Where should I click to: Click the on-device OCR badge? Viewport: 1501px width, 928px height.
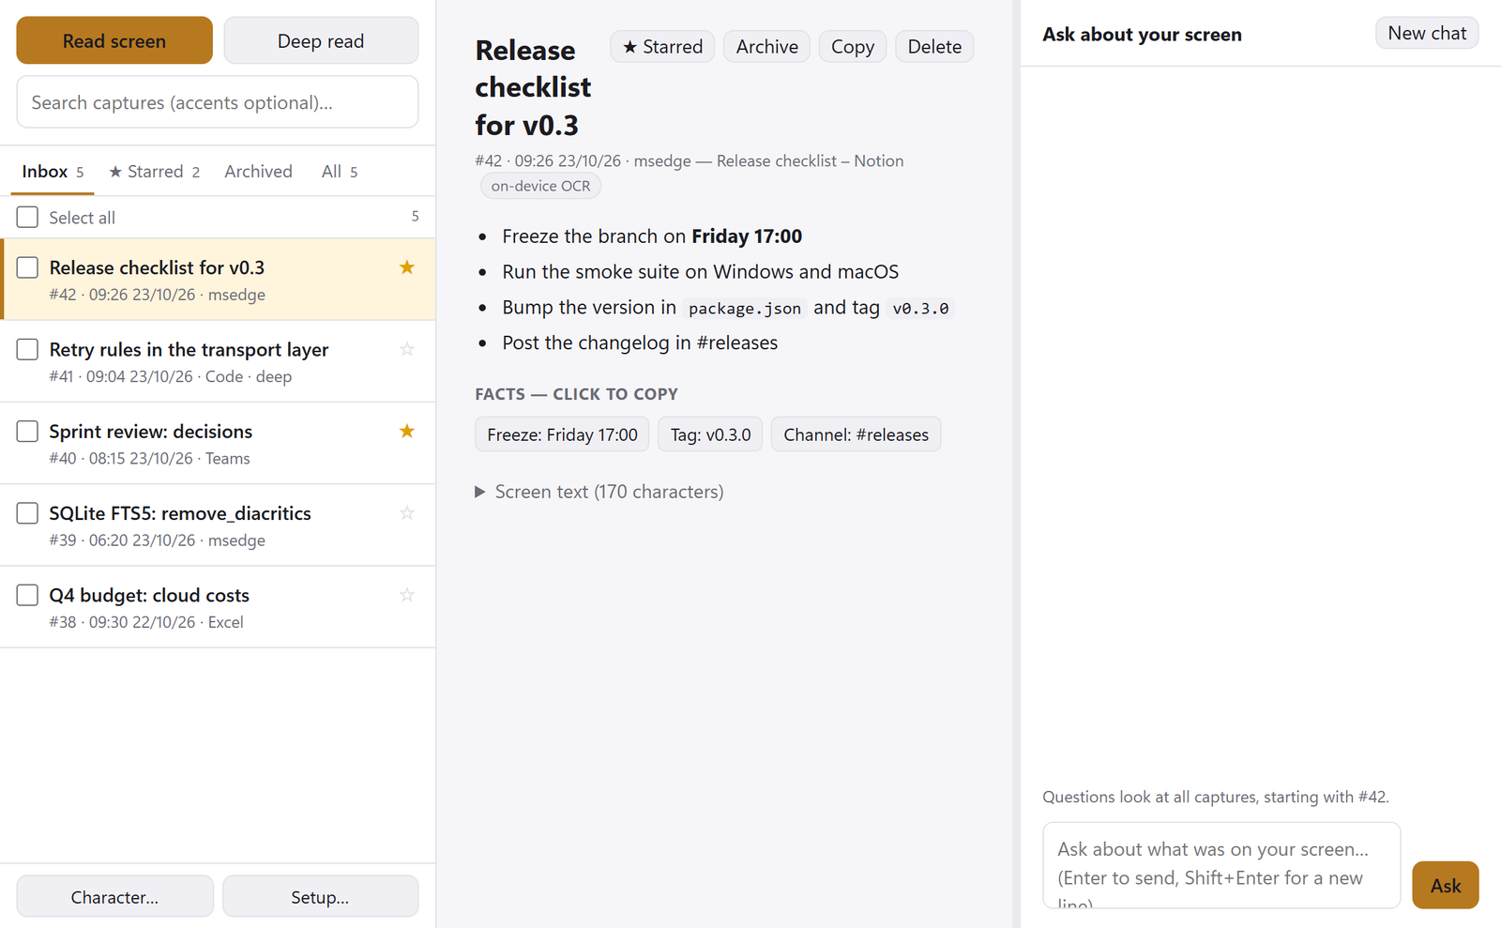click(x=540, y=186)
